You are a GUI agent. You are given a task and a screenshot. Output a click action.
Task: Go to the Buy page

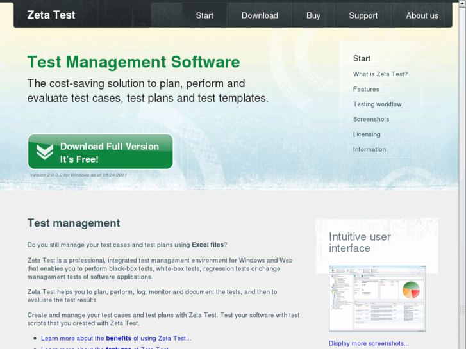pyautogui.click(x=313, y=15)
